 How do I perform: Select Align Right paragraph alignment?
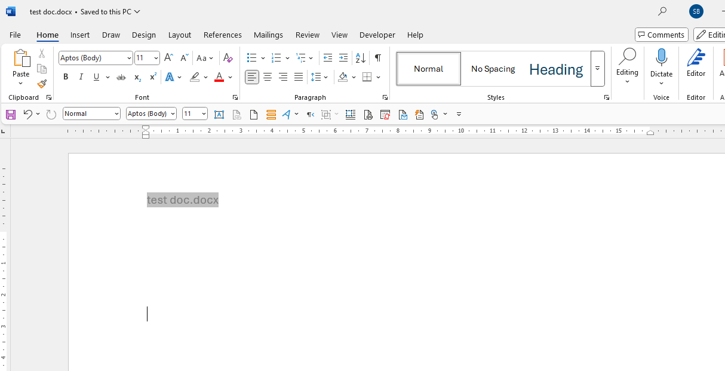pos(283,77)
